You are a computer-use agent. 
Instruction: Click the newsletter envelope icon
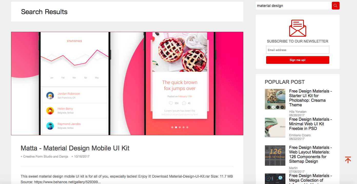point(298,28)
